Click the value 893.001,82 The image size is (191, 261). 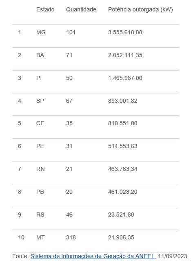122,101
